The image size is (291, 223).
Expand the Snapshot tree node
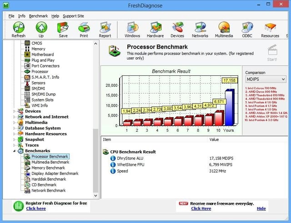15,139
